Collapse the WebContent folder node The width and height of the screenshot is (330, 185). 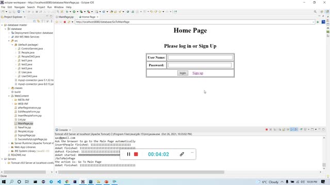click(x=9, y=96)
